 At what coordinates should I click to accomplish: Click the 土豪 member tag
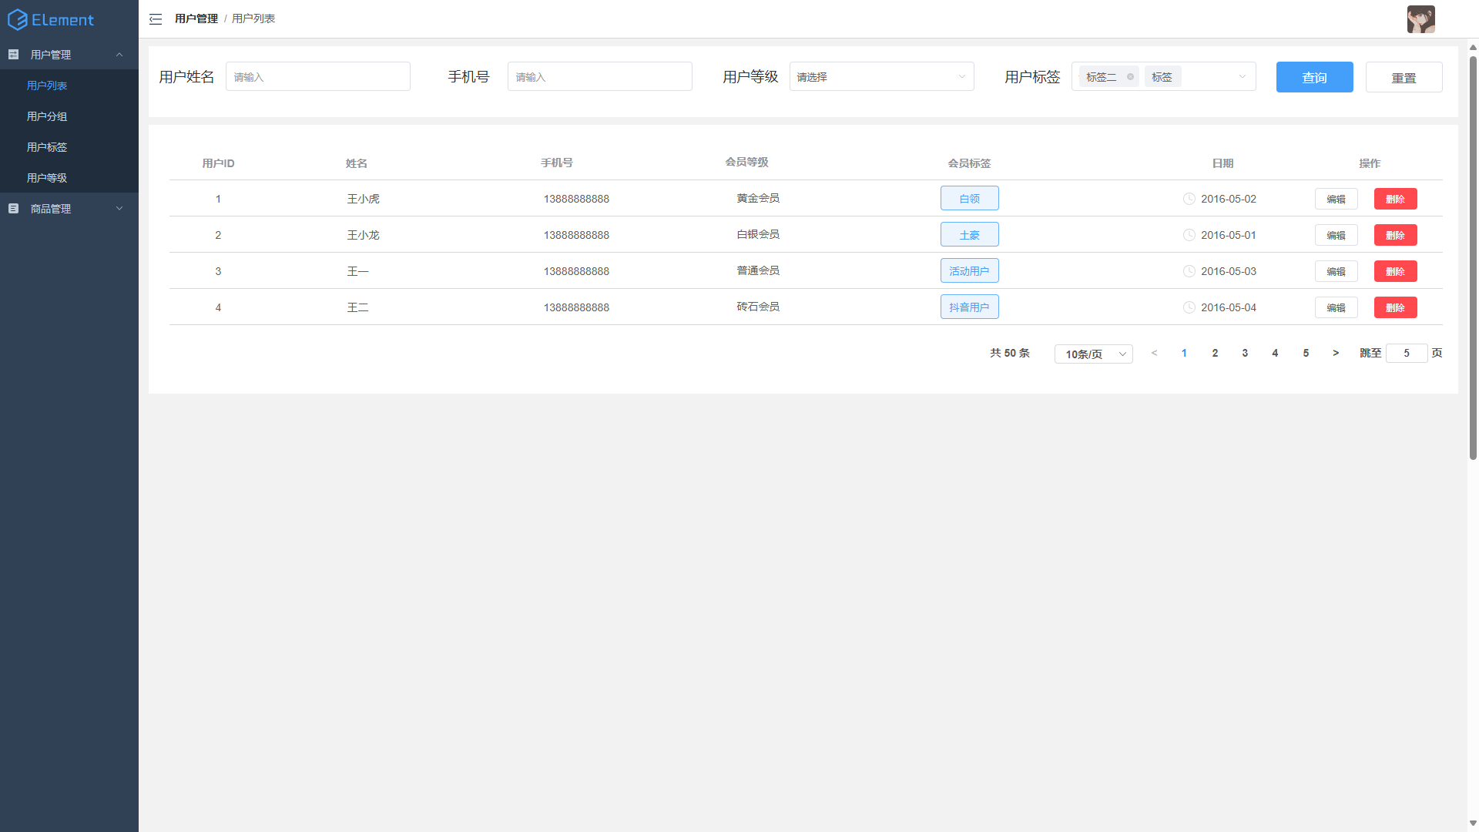(x=969, y=234)
